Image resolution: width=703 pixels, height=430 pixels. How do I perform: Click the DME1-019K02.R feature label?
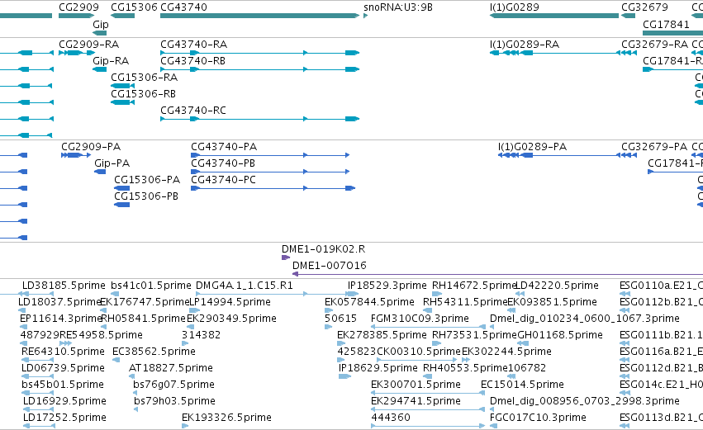[x=323, y=249]
